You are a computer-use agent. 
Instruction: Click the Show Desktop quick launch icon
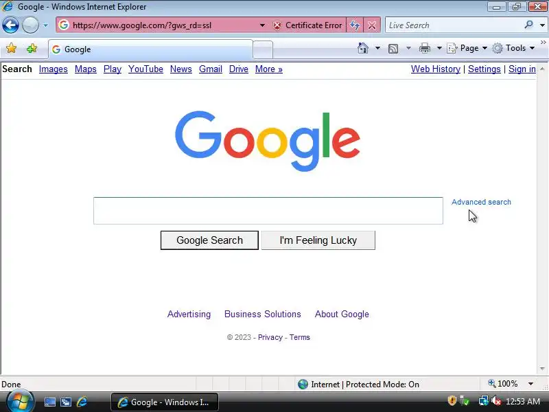[x=49, y=402]
